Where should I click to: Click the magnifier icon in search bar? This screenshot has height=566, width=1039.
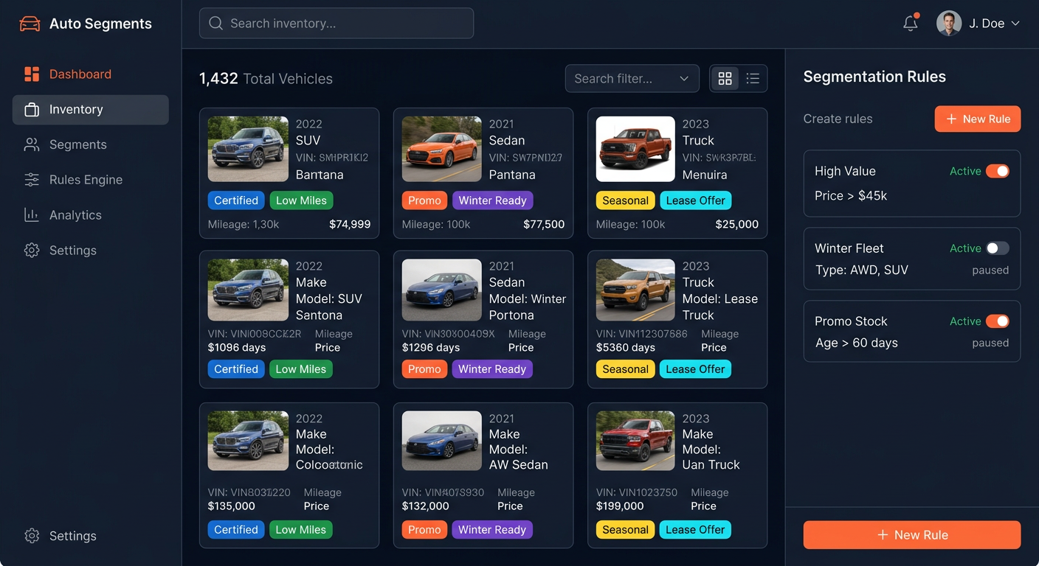tap(216, 24)
